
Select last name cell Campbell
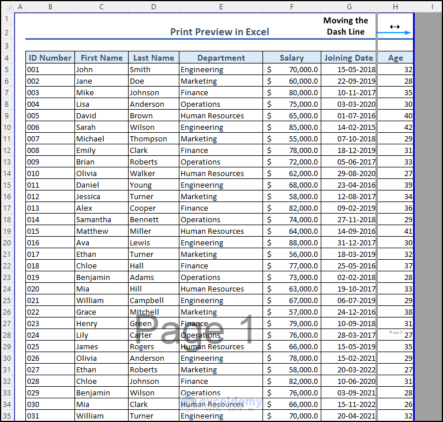(153, 301)
